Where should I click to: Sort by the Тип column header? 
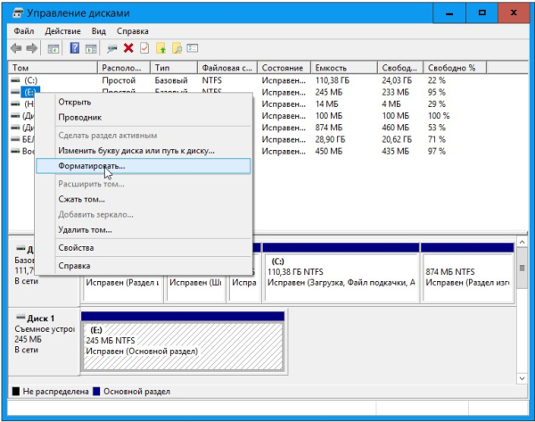pos(174,68)
